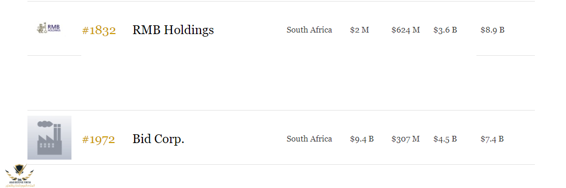Click the RMB Holdings company logo

click(x=49, y=28)
